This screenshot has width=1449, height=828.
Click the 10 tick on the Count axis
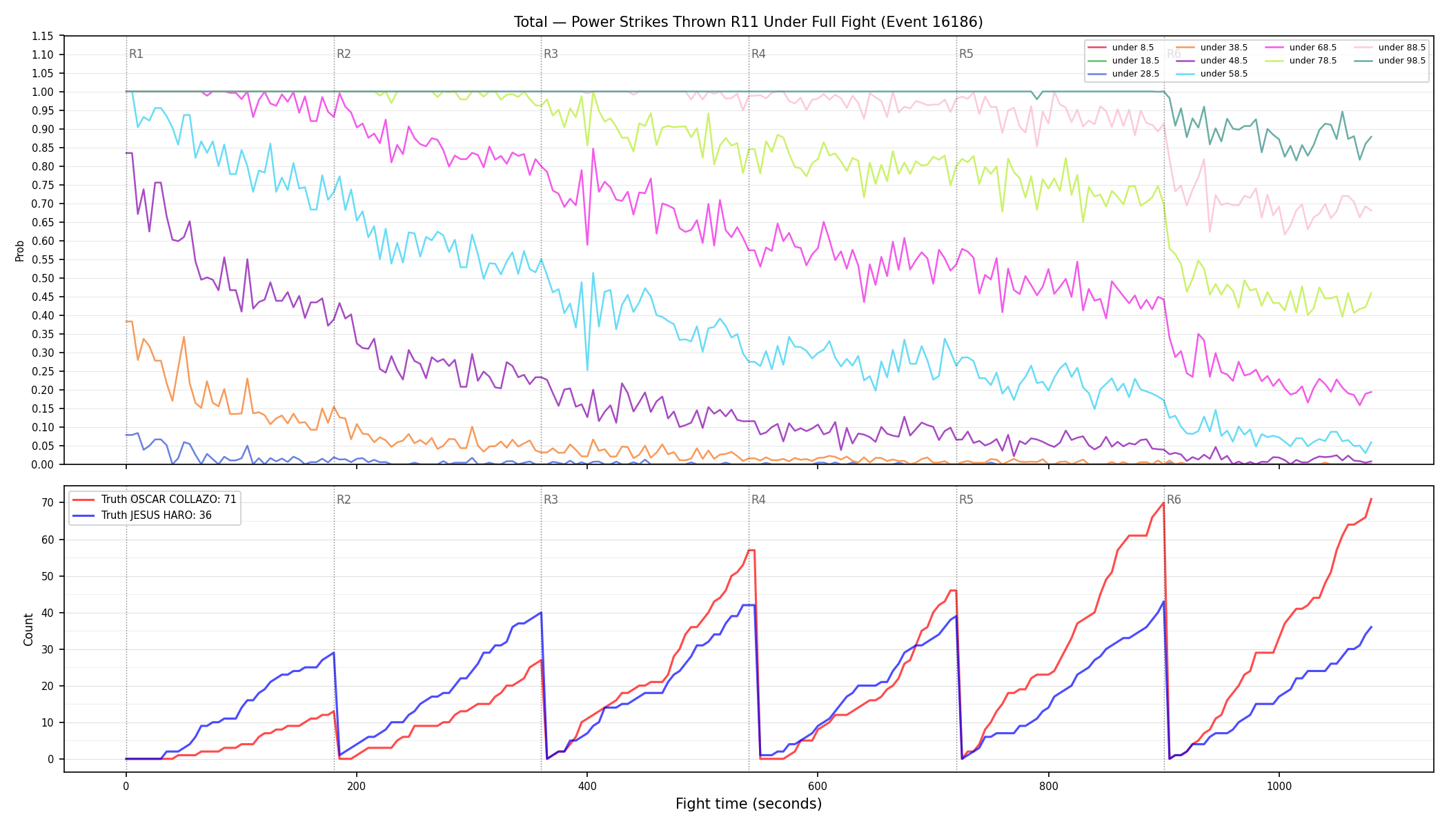(48, 723)
